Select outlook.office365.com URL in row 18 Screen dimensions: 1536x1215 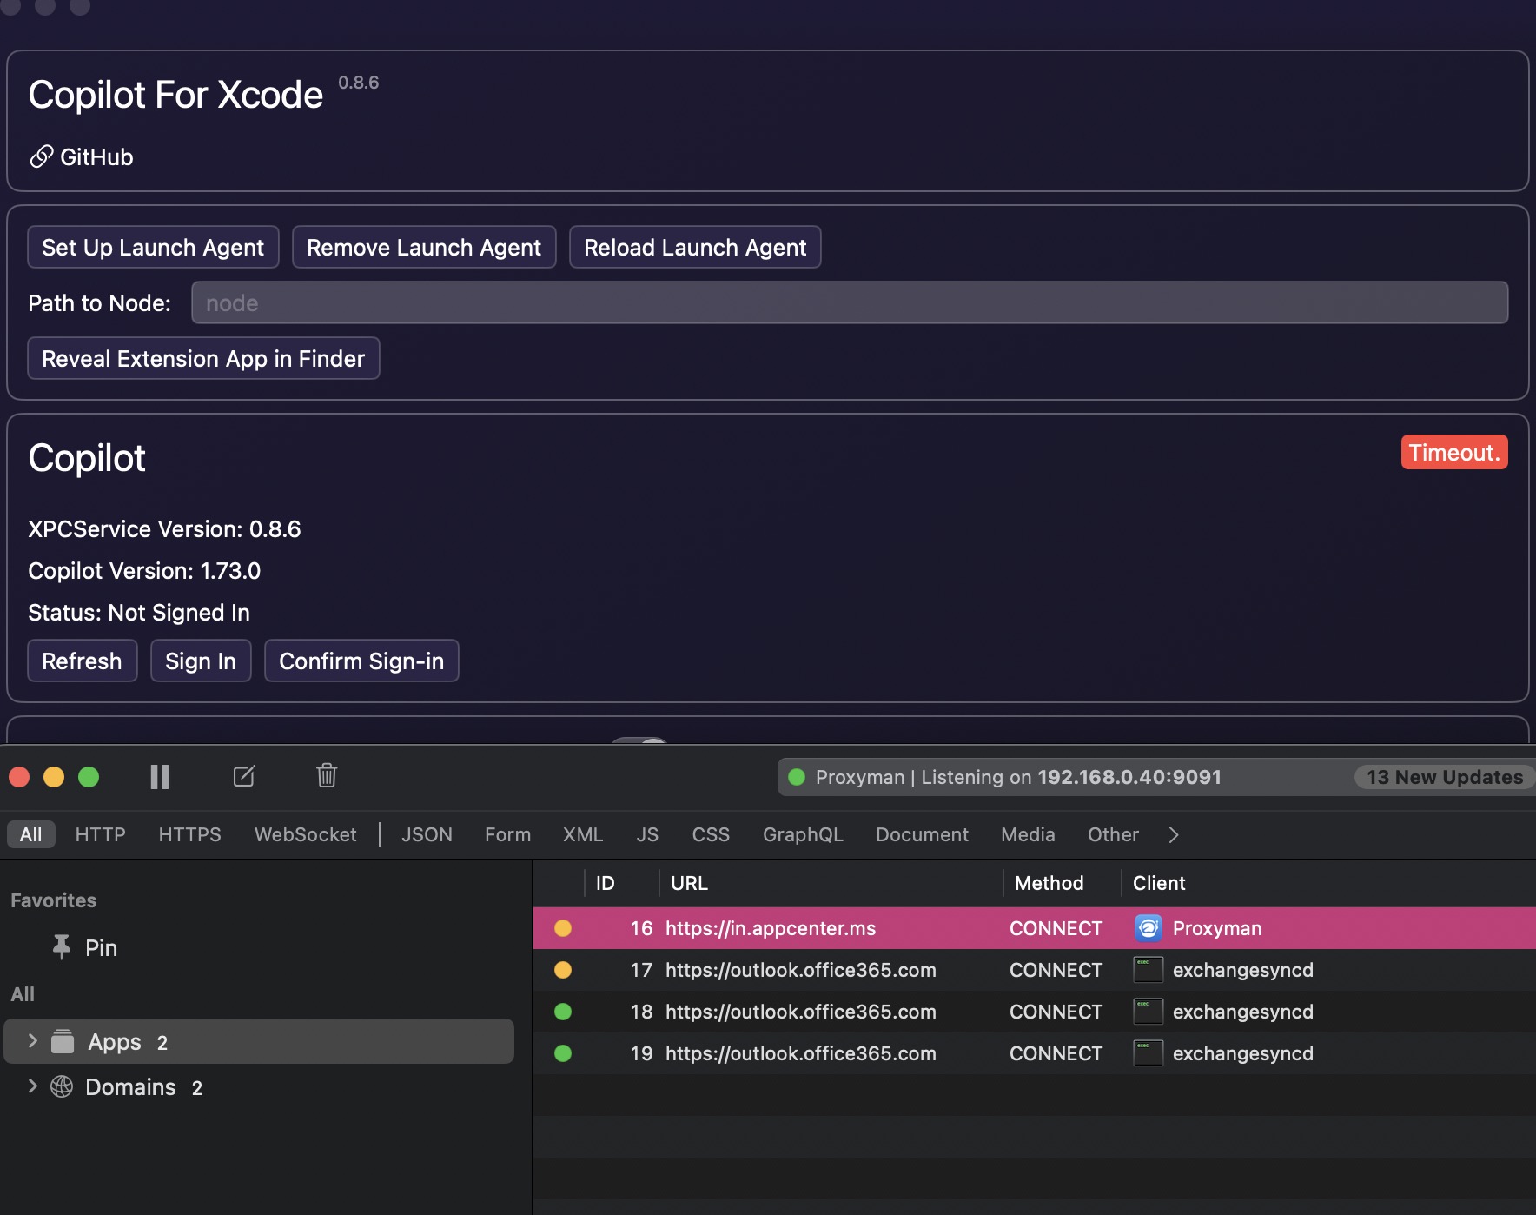[801, 1012]
